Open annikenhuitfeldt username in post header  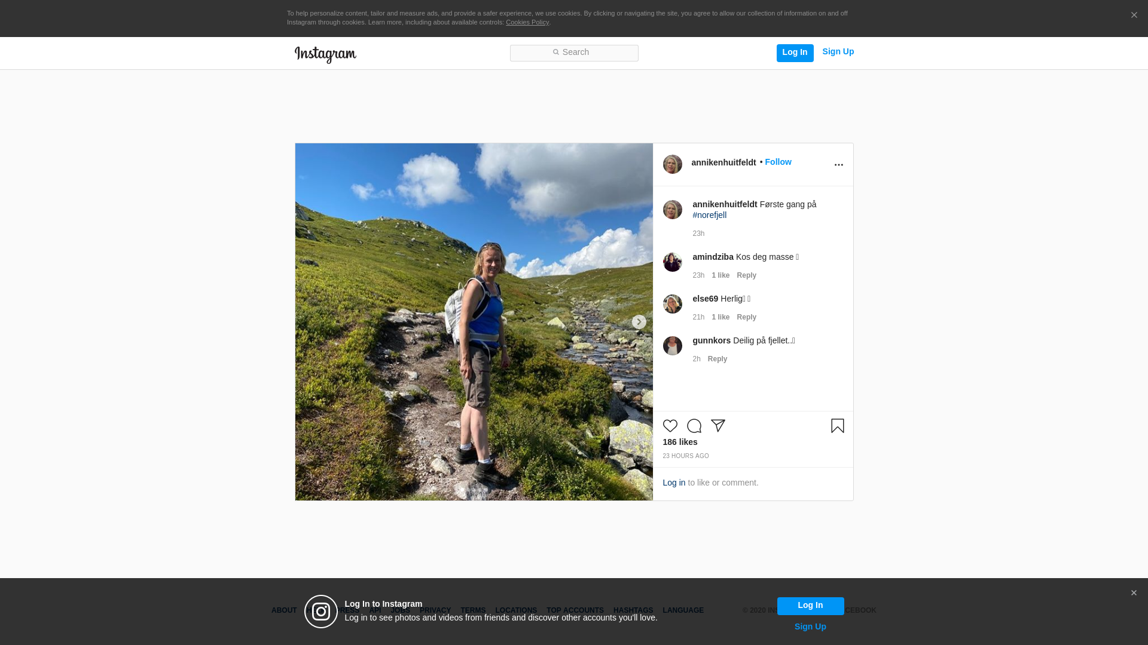pyautogui.click(x=723, y=162)
